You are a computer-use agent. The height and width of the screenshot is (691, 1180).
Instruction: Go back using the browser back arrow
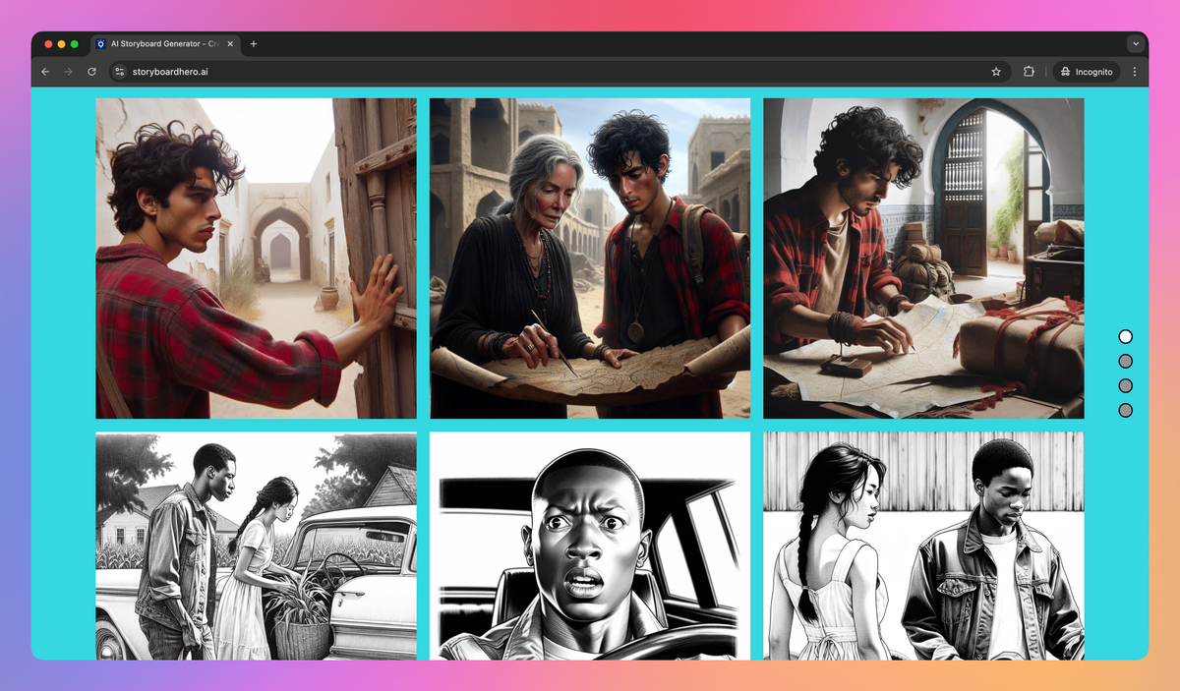coord(45,72)
